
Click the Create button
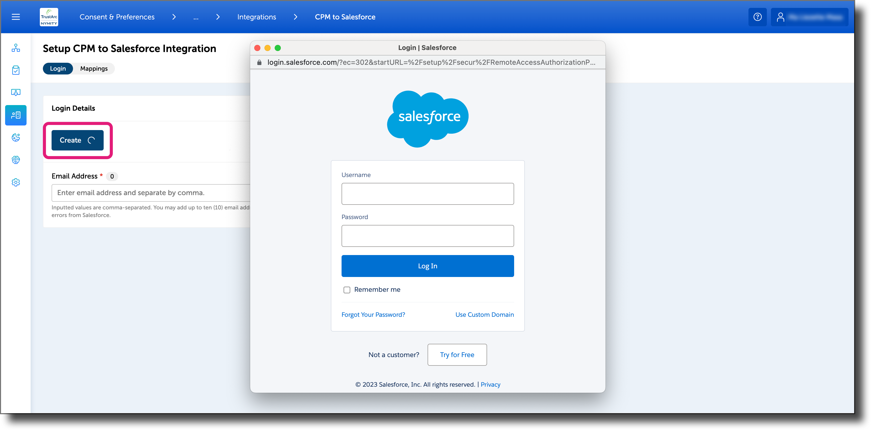pyautogui.click(x=77, y=140)
